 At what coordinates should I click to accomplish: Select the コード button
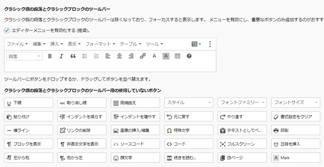coord(189,144)
